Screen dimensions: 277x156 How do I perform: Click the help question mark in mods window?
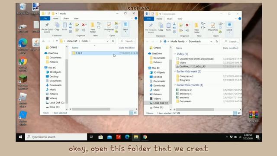136,18
